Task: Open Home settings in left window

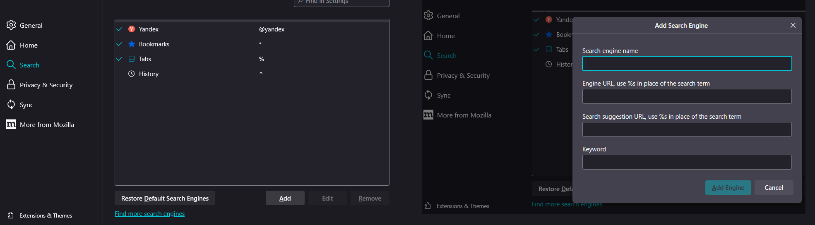Action: tap(29, 45)
